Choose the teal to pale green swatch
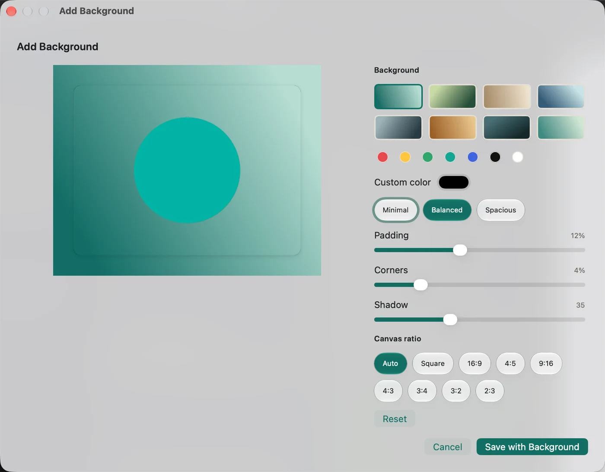605x472 pixels. tap(561, 127)
